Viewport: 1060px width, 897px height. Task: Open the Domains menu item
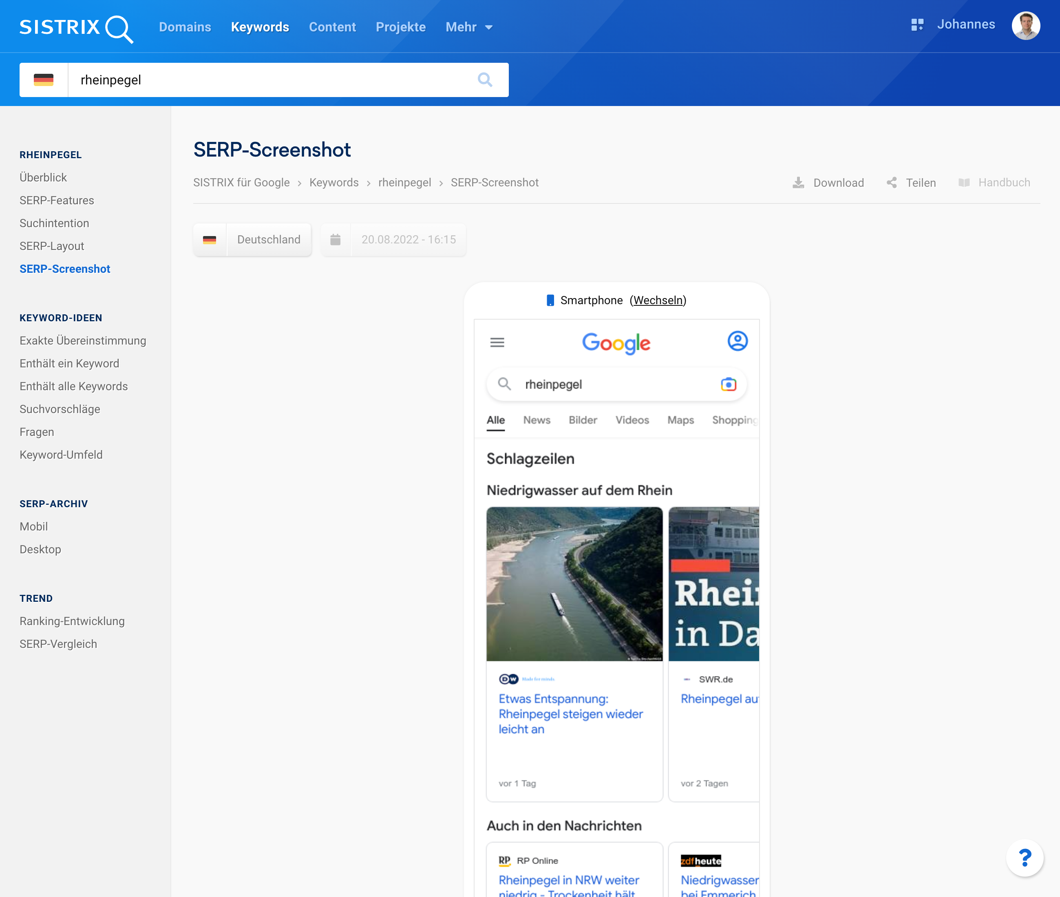185,27
